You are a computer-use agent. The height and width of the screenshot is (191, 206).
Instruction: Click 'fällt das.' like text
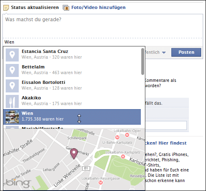(x=153, y=103)
